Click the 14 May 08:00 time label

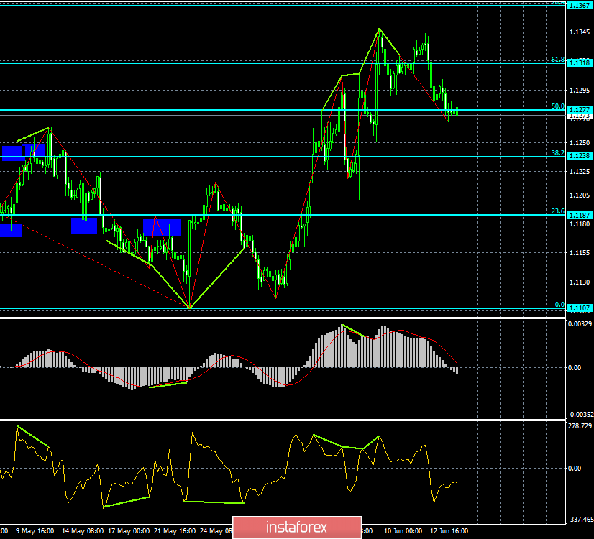(x=83, y=530)
